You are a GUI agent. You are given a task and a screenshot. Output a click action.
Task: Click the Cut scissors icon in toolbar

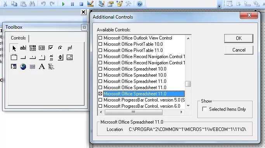tap(5, 3)
